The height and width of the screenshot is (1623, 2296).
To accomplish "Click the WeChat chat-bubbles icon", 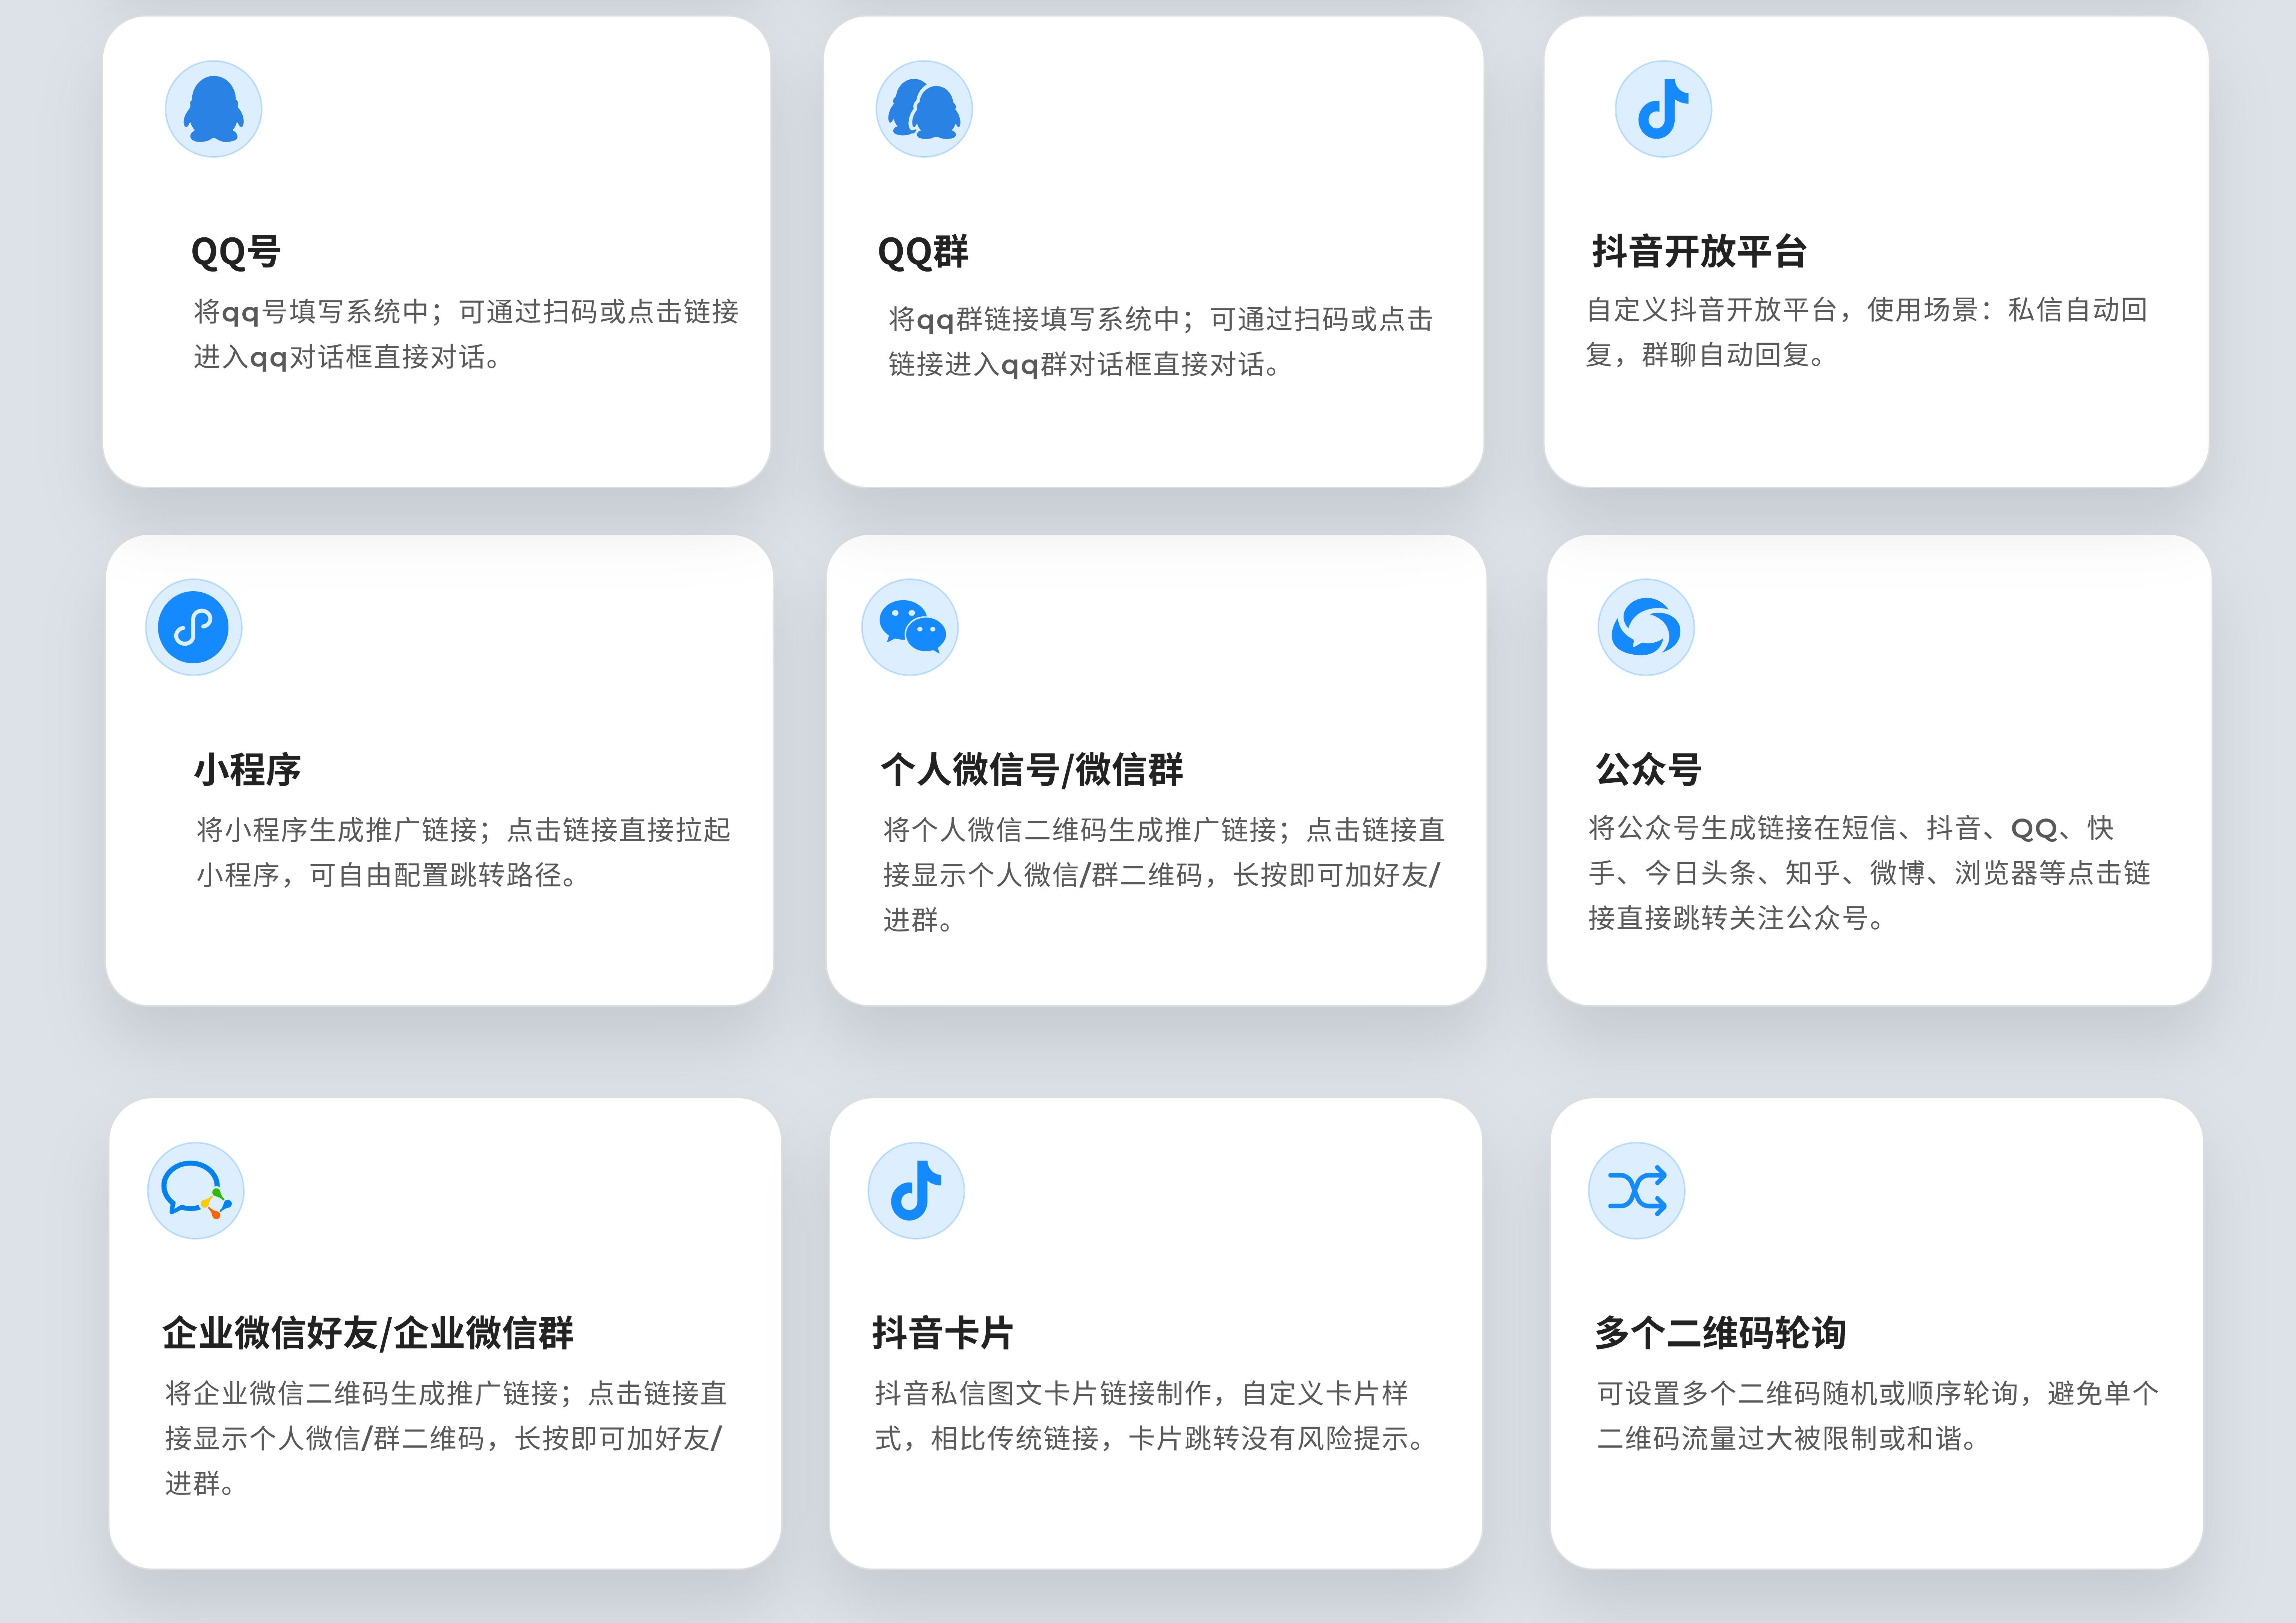I will point(910,627).
